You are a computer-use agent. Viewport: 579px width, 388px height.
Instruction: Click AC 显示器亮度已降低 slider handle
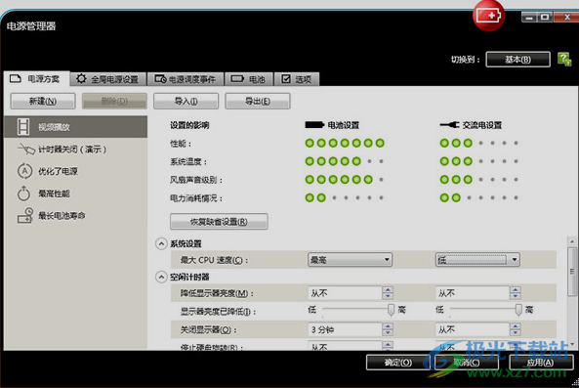(518, 311)
